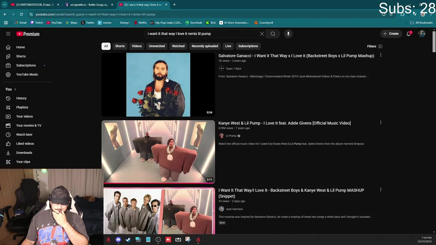Select the Watched filter chip

[178, 46]
